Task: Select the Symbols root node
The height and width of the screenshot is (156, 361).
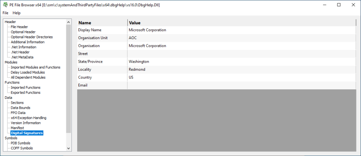Action: tap(11, 138)
